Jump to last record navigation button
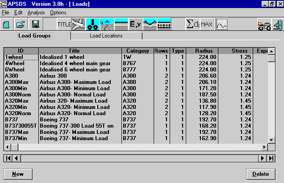This screenshot has width=284, height=183. pos(271,158)
